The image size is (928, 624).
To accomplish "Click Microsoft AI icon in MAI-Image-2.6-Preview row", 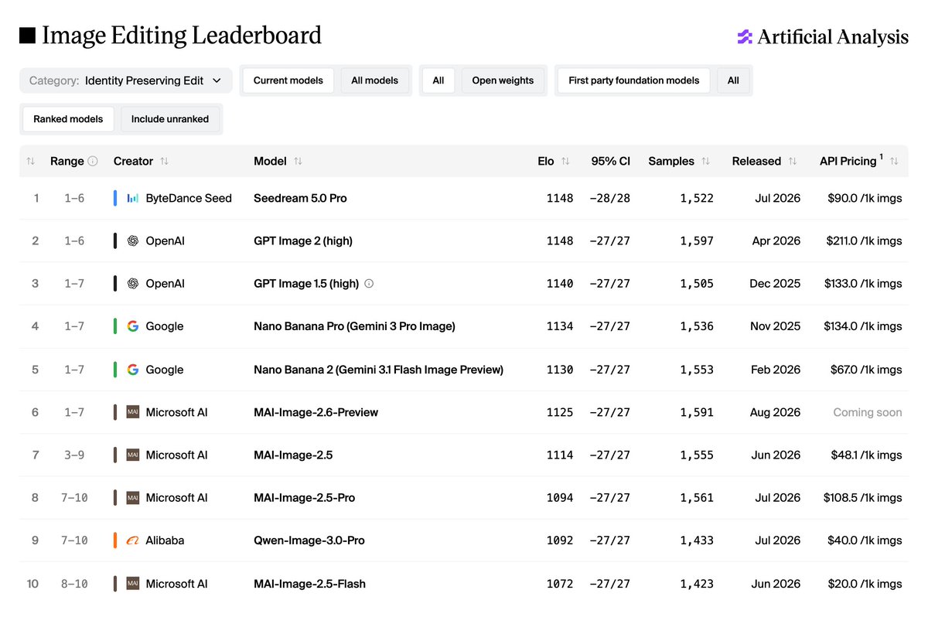I will (133, 412).
